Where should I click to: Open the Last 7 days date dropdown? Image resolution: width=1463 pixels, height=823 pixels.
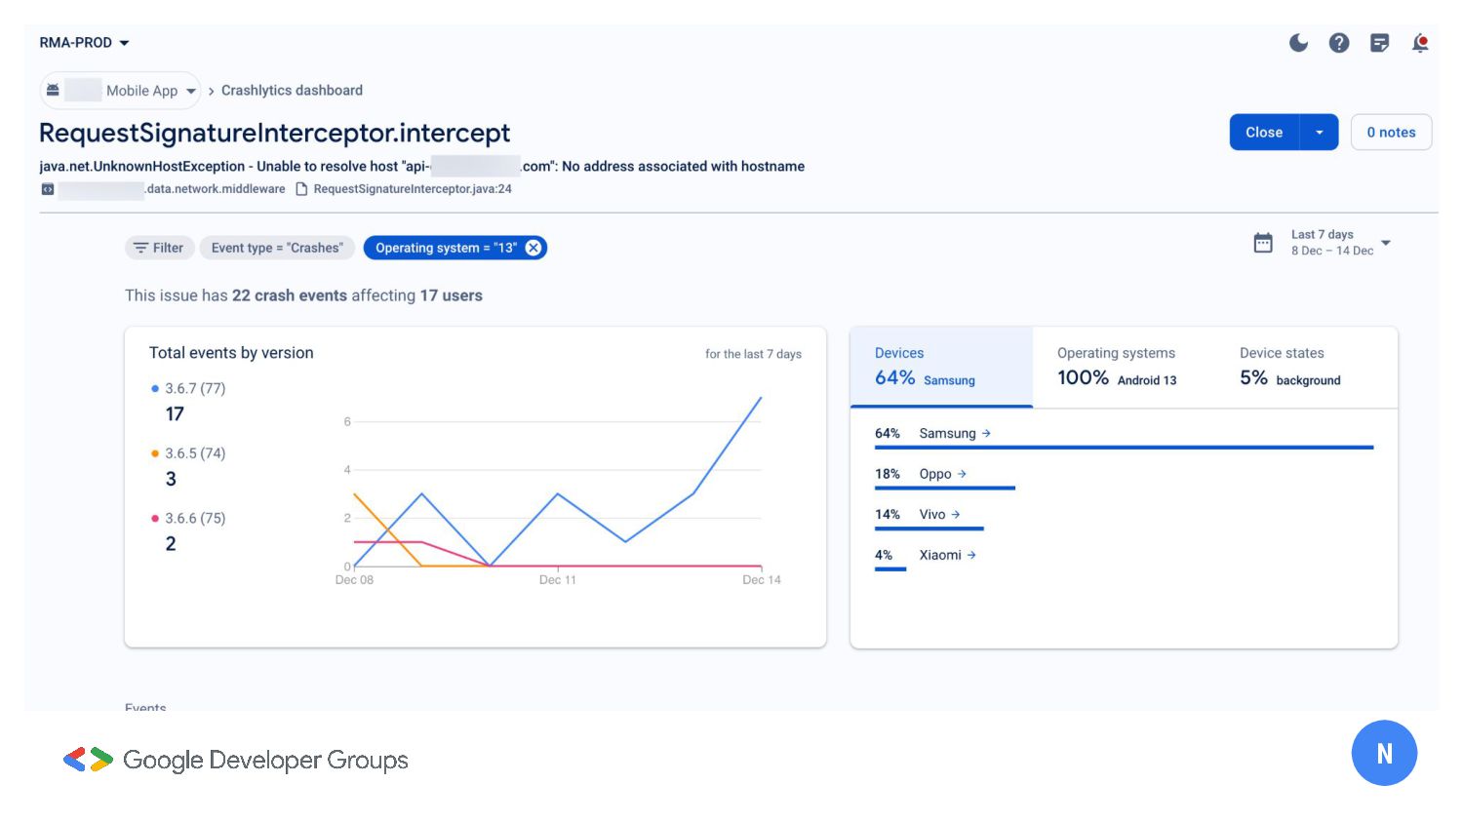point(1386,243)
